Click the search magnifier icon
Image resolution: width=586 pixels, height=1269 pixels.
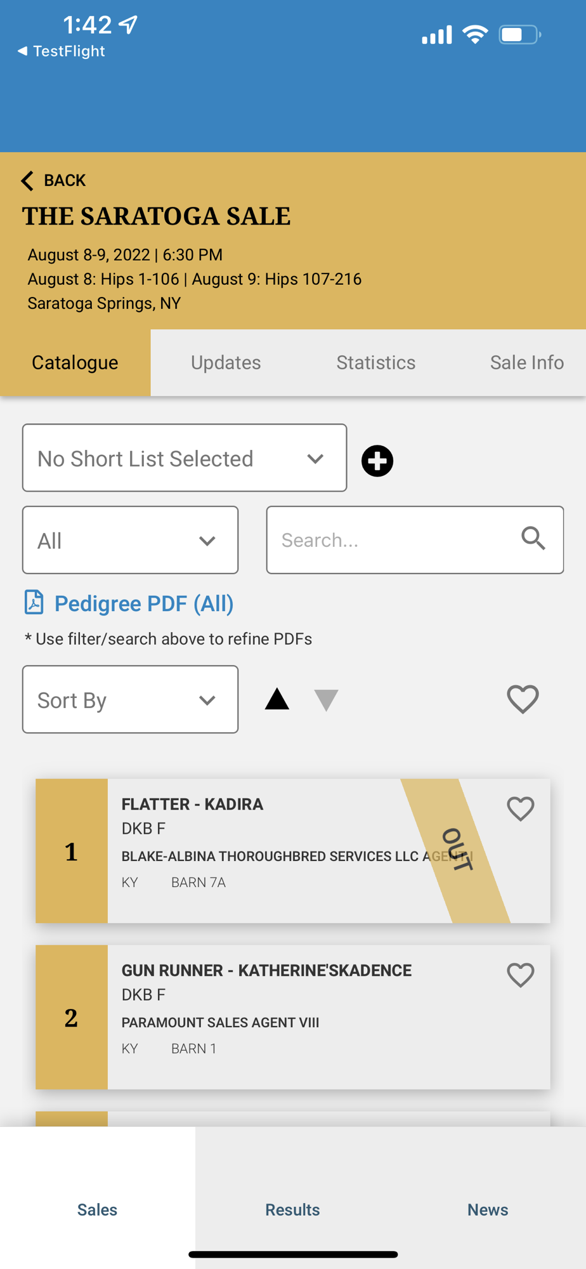click(x=533, y=539)
